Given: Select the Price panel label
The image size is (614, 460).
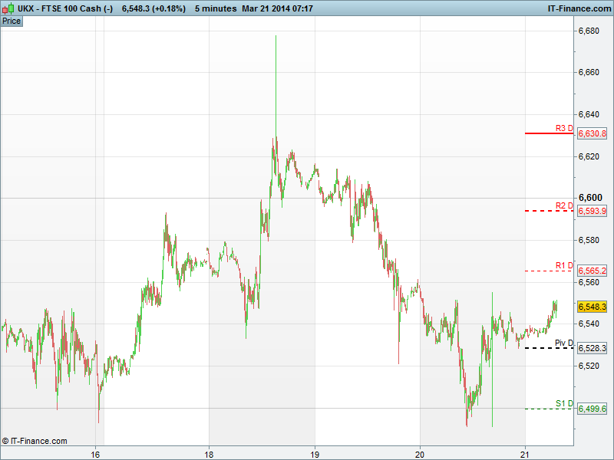Looking at the screenshot, I should [12, 21].
